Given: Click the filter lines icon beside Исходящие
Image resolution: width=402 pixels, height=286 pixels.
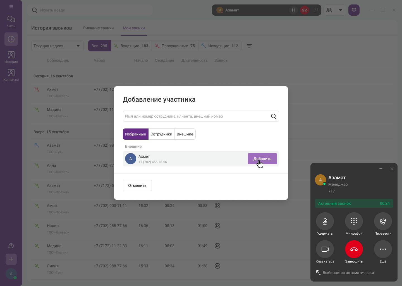Looking at the screenshot, I should pyautogui.click(x=249, y=46).
